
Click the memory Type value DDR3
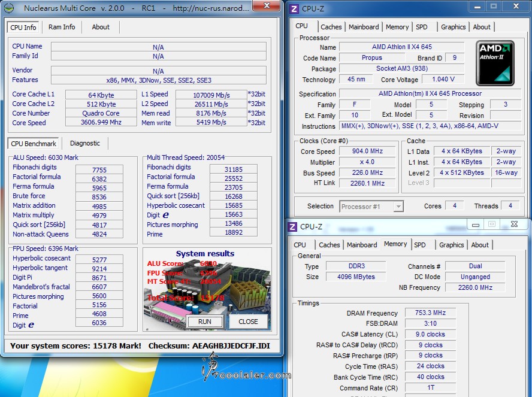point(356,266)
